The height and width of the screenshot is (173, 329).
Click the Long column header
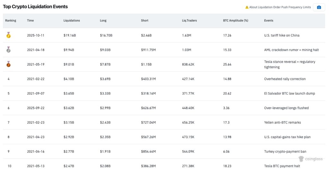[x=104, y=20]
